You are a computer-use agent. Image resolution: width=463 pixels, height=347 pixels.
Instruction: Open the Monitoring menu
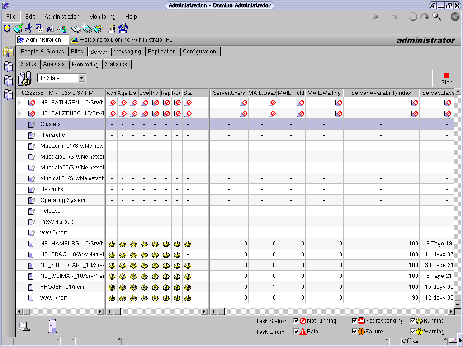102,17
